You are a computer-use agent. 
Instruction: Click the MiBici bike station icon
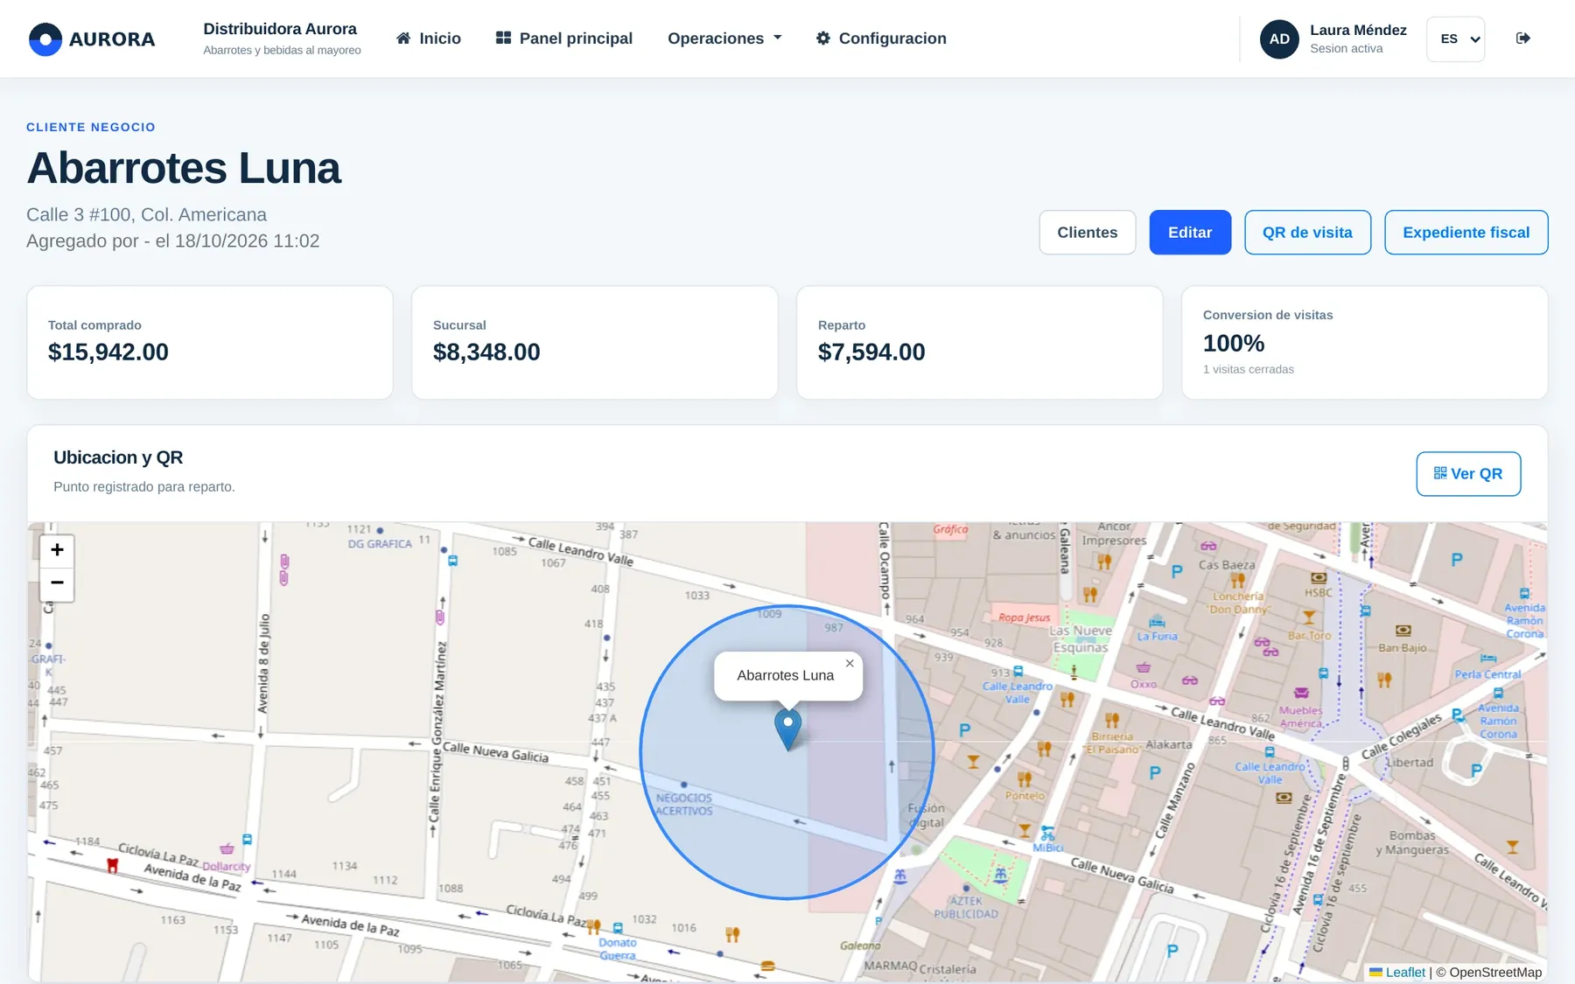[x=1047, y=833]
